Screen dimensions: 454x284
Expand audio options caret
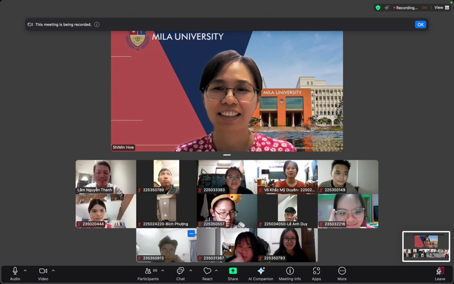(x=25, y=271)
